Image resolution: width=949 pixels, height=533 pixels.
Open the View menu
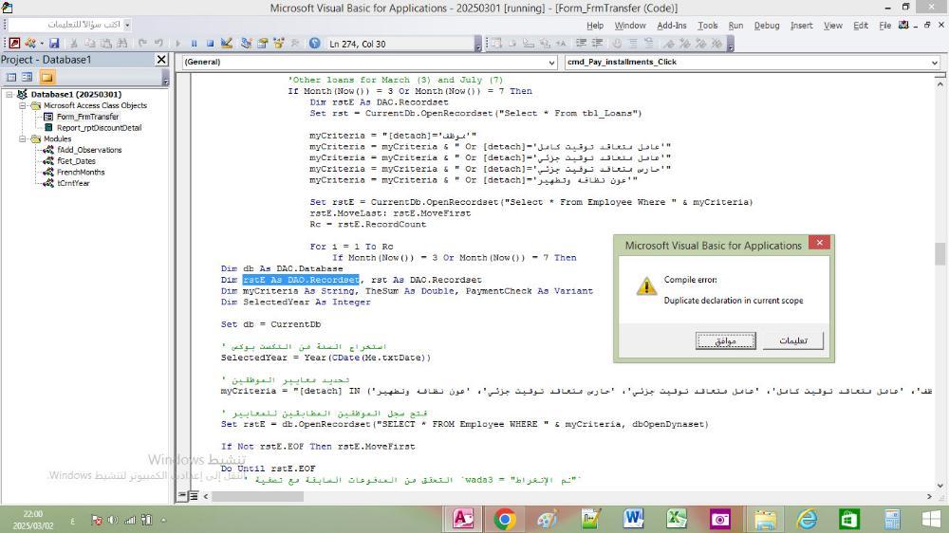833,26
